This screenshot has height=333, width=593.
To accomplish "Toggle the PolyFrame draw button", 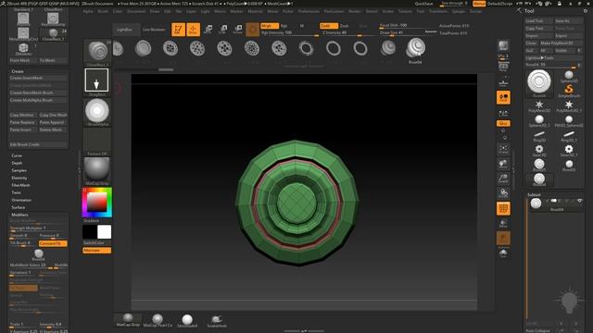I will click(x=503, y=208).
